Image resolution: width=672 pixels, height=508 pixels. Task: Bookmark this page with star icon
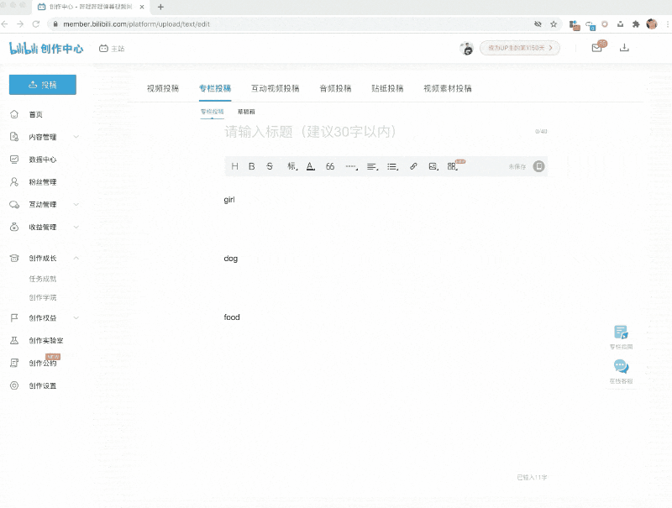(554, 24)
